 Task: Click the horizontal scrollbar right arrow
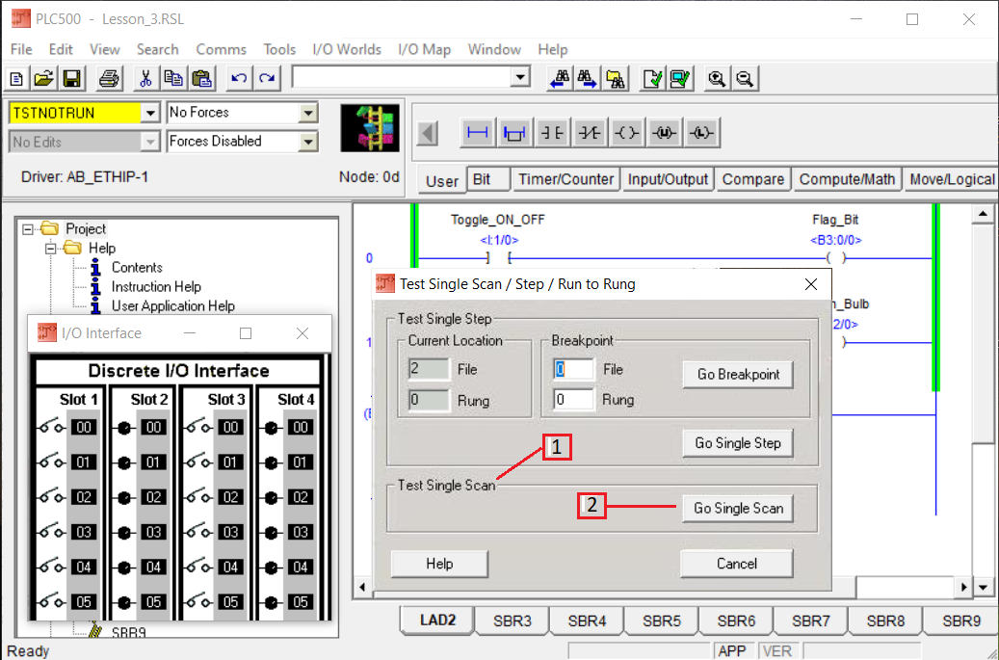pos(964,587)
